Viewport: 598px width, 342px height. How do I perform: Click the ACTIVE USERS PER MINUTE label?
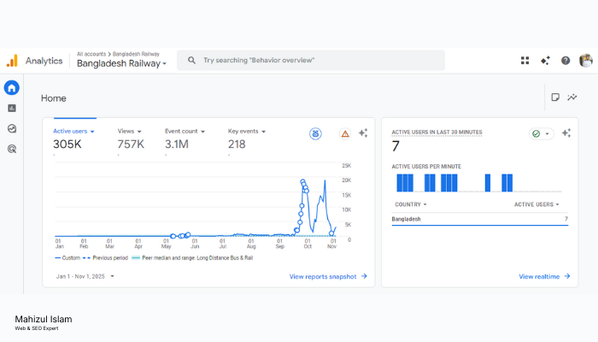click(x=426, y=167)
